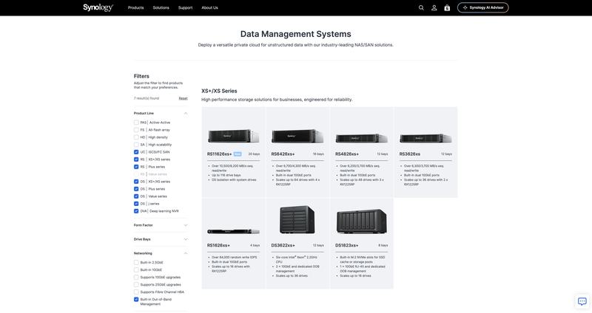592x313 pixels.
Task: Click the RS1626xs+ product name
Action: [218, 245]
